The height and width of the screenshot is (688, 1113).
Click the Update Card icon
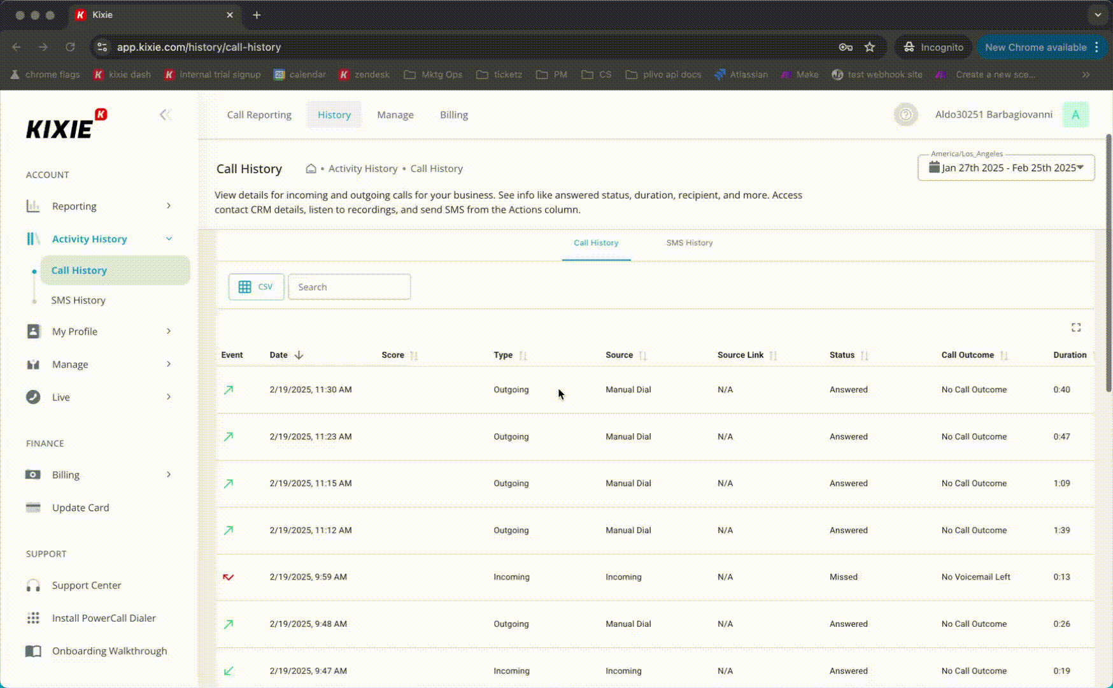pos(33,508)
